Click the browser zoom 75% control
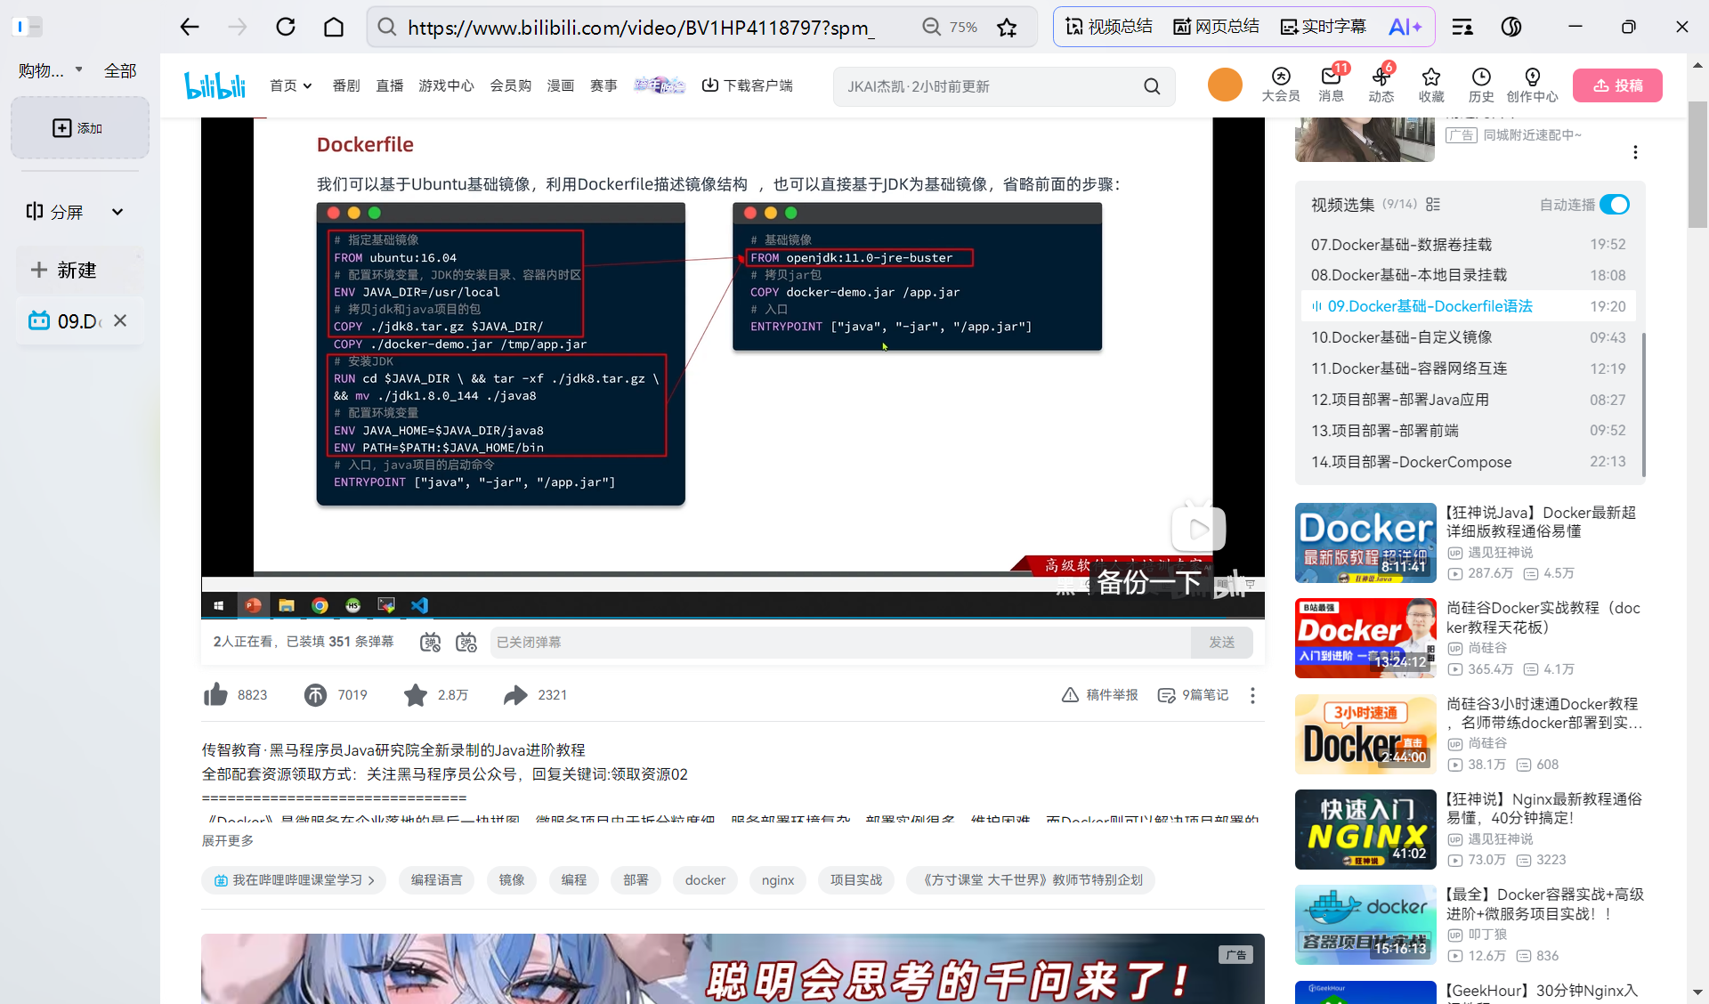Viewport: 1709px width, 1004px height. pyautogui.click(x=951, y=27)
